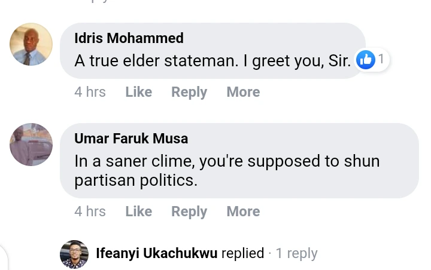Open Umar Faruk Musa's profile picture
431x270 pixels.
click(31, 145)
